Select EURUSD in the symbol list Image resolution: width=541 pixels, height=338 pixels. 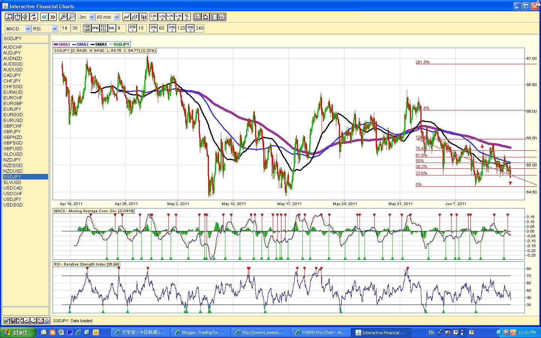coord(25,120)
